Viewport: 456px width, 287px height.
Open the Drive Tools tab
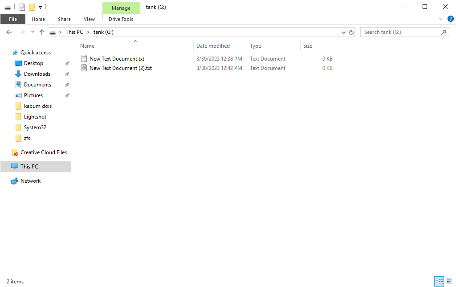coord(121,19)
